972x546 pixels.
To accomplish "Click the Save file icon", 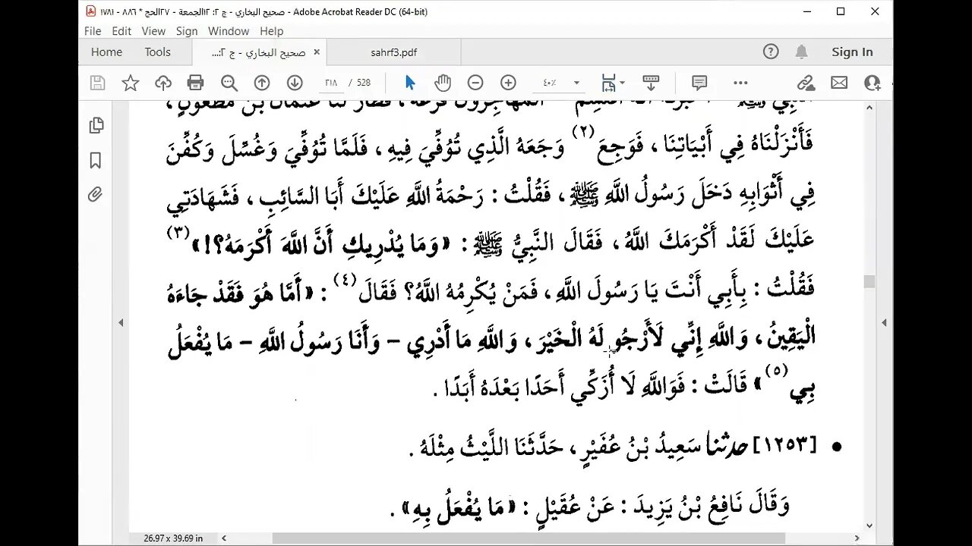I will pyautogui.click(x=97, y=83).
